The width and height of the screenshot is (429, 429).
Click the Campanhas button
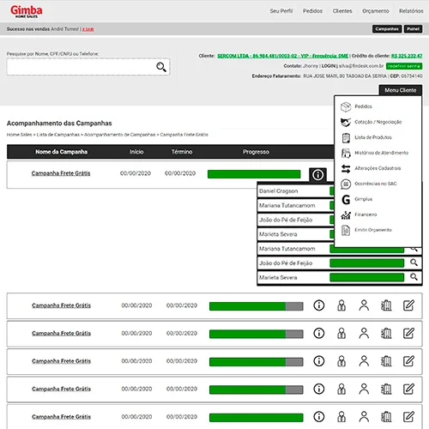(387, 29)
